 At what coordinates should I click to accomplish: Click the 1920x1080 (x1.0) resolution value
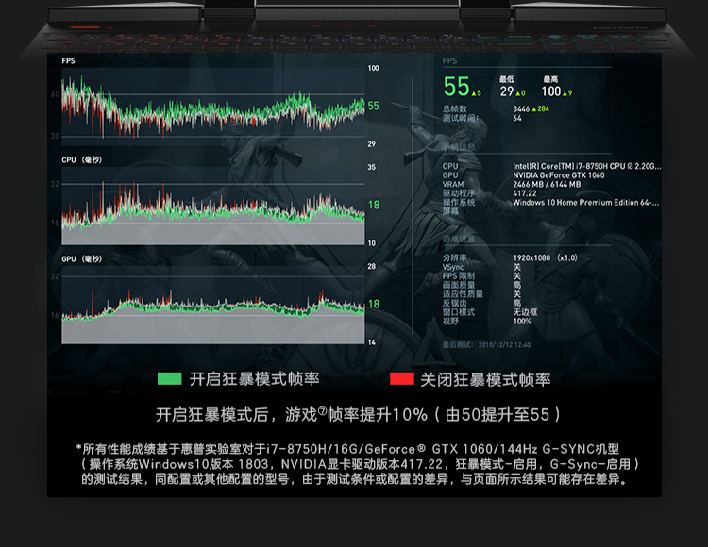tap(545, 258)
